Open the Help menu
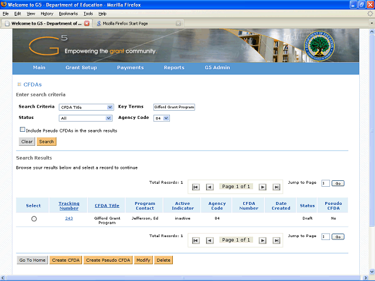 (103, 13)
